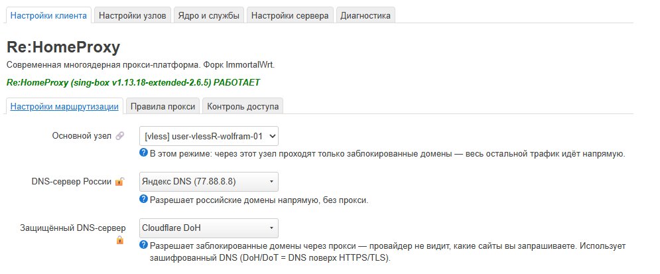This screenshot has width=660, height=274.
Task: Click the Re:HomeProxy page heading
Action: point(63,47)
